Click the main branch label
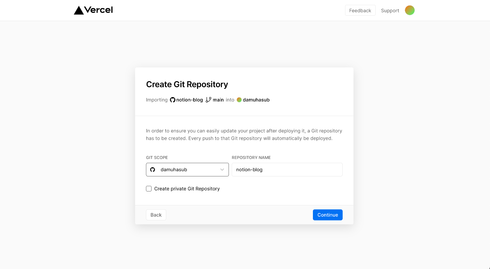The image size is (490, 269). [x=218, y=100]
